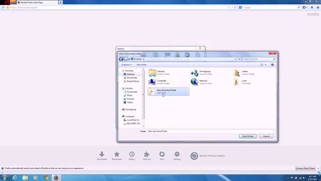Open the Network system folder
This screenshot has height=181, width=321.
[x=202, y=82]
